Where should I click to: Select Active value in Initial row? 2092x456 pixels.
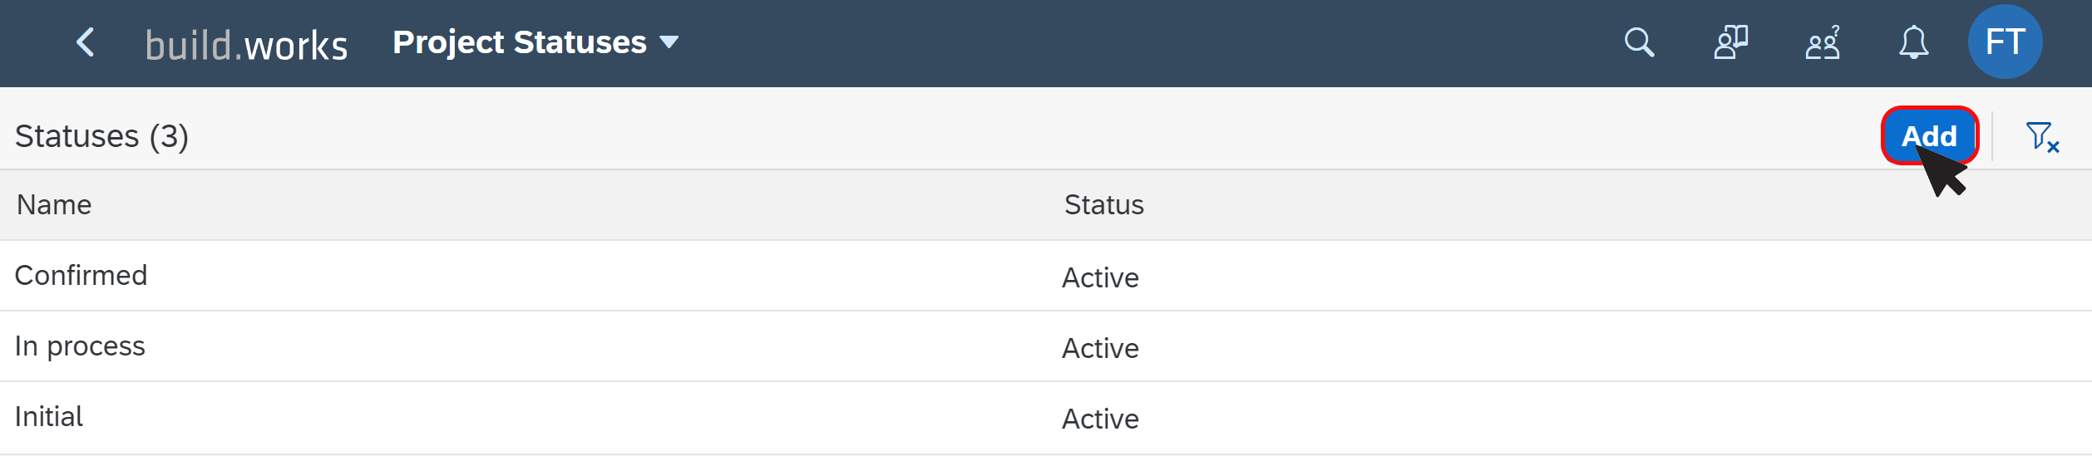(x=1100, y=419)
